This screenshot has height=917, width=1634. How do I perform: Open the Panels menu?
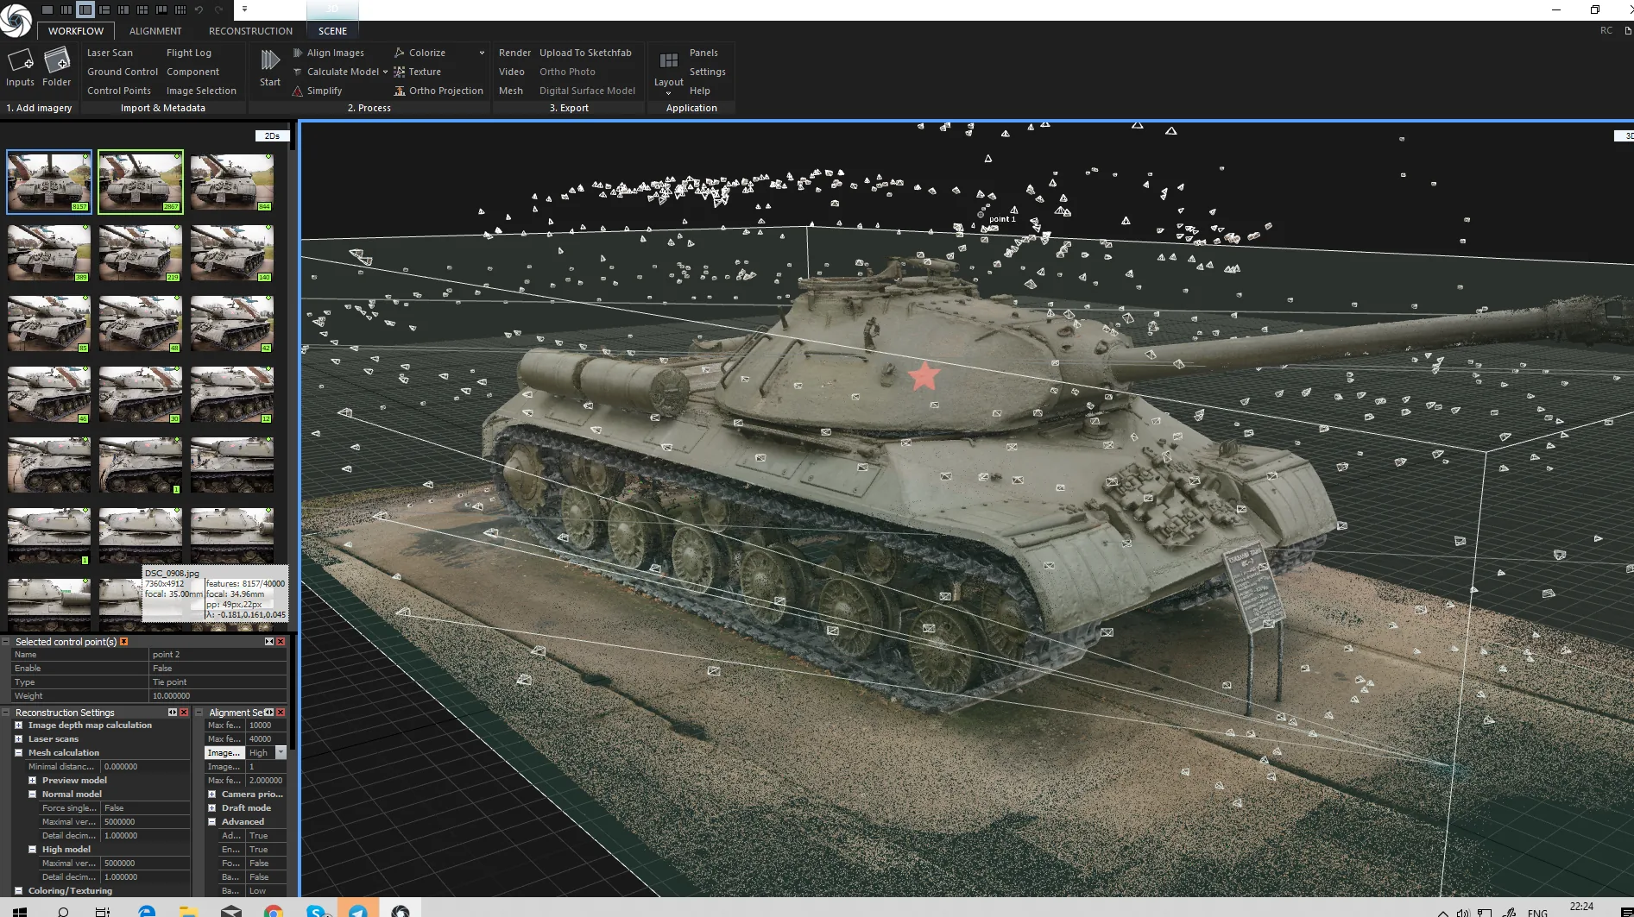(703, 53)
